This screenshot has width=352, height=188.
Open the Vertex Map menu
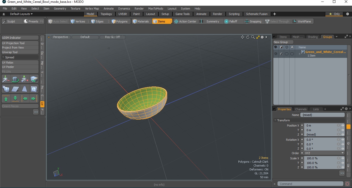92,9
